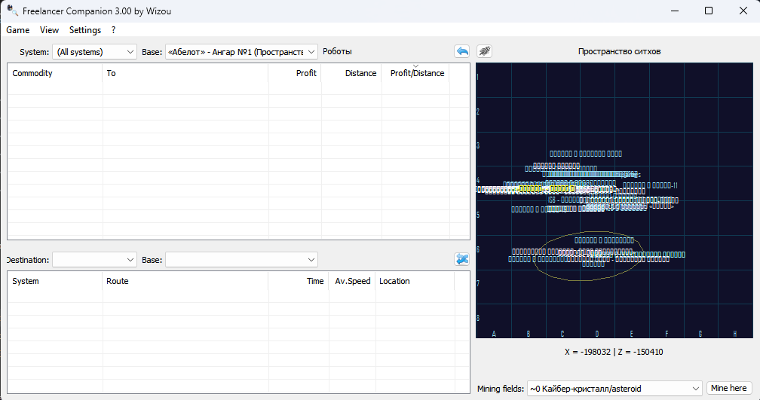Expand the top Base dropdown with «Абелот»
Image resolution: width=760 pixels, height=400 pixels.
[241, 52]
